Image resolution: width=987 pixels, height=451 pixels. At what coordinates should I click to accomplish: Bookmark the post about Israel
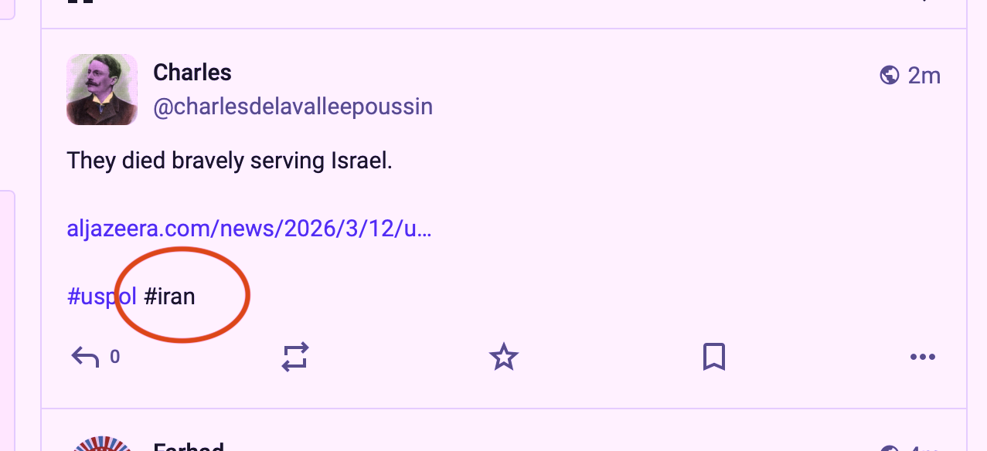click(713, 357)
